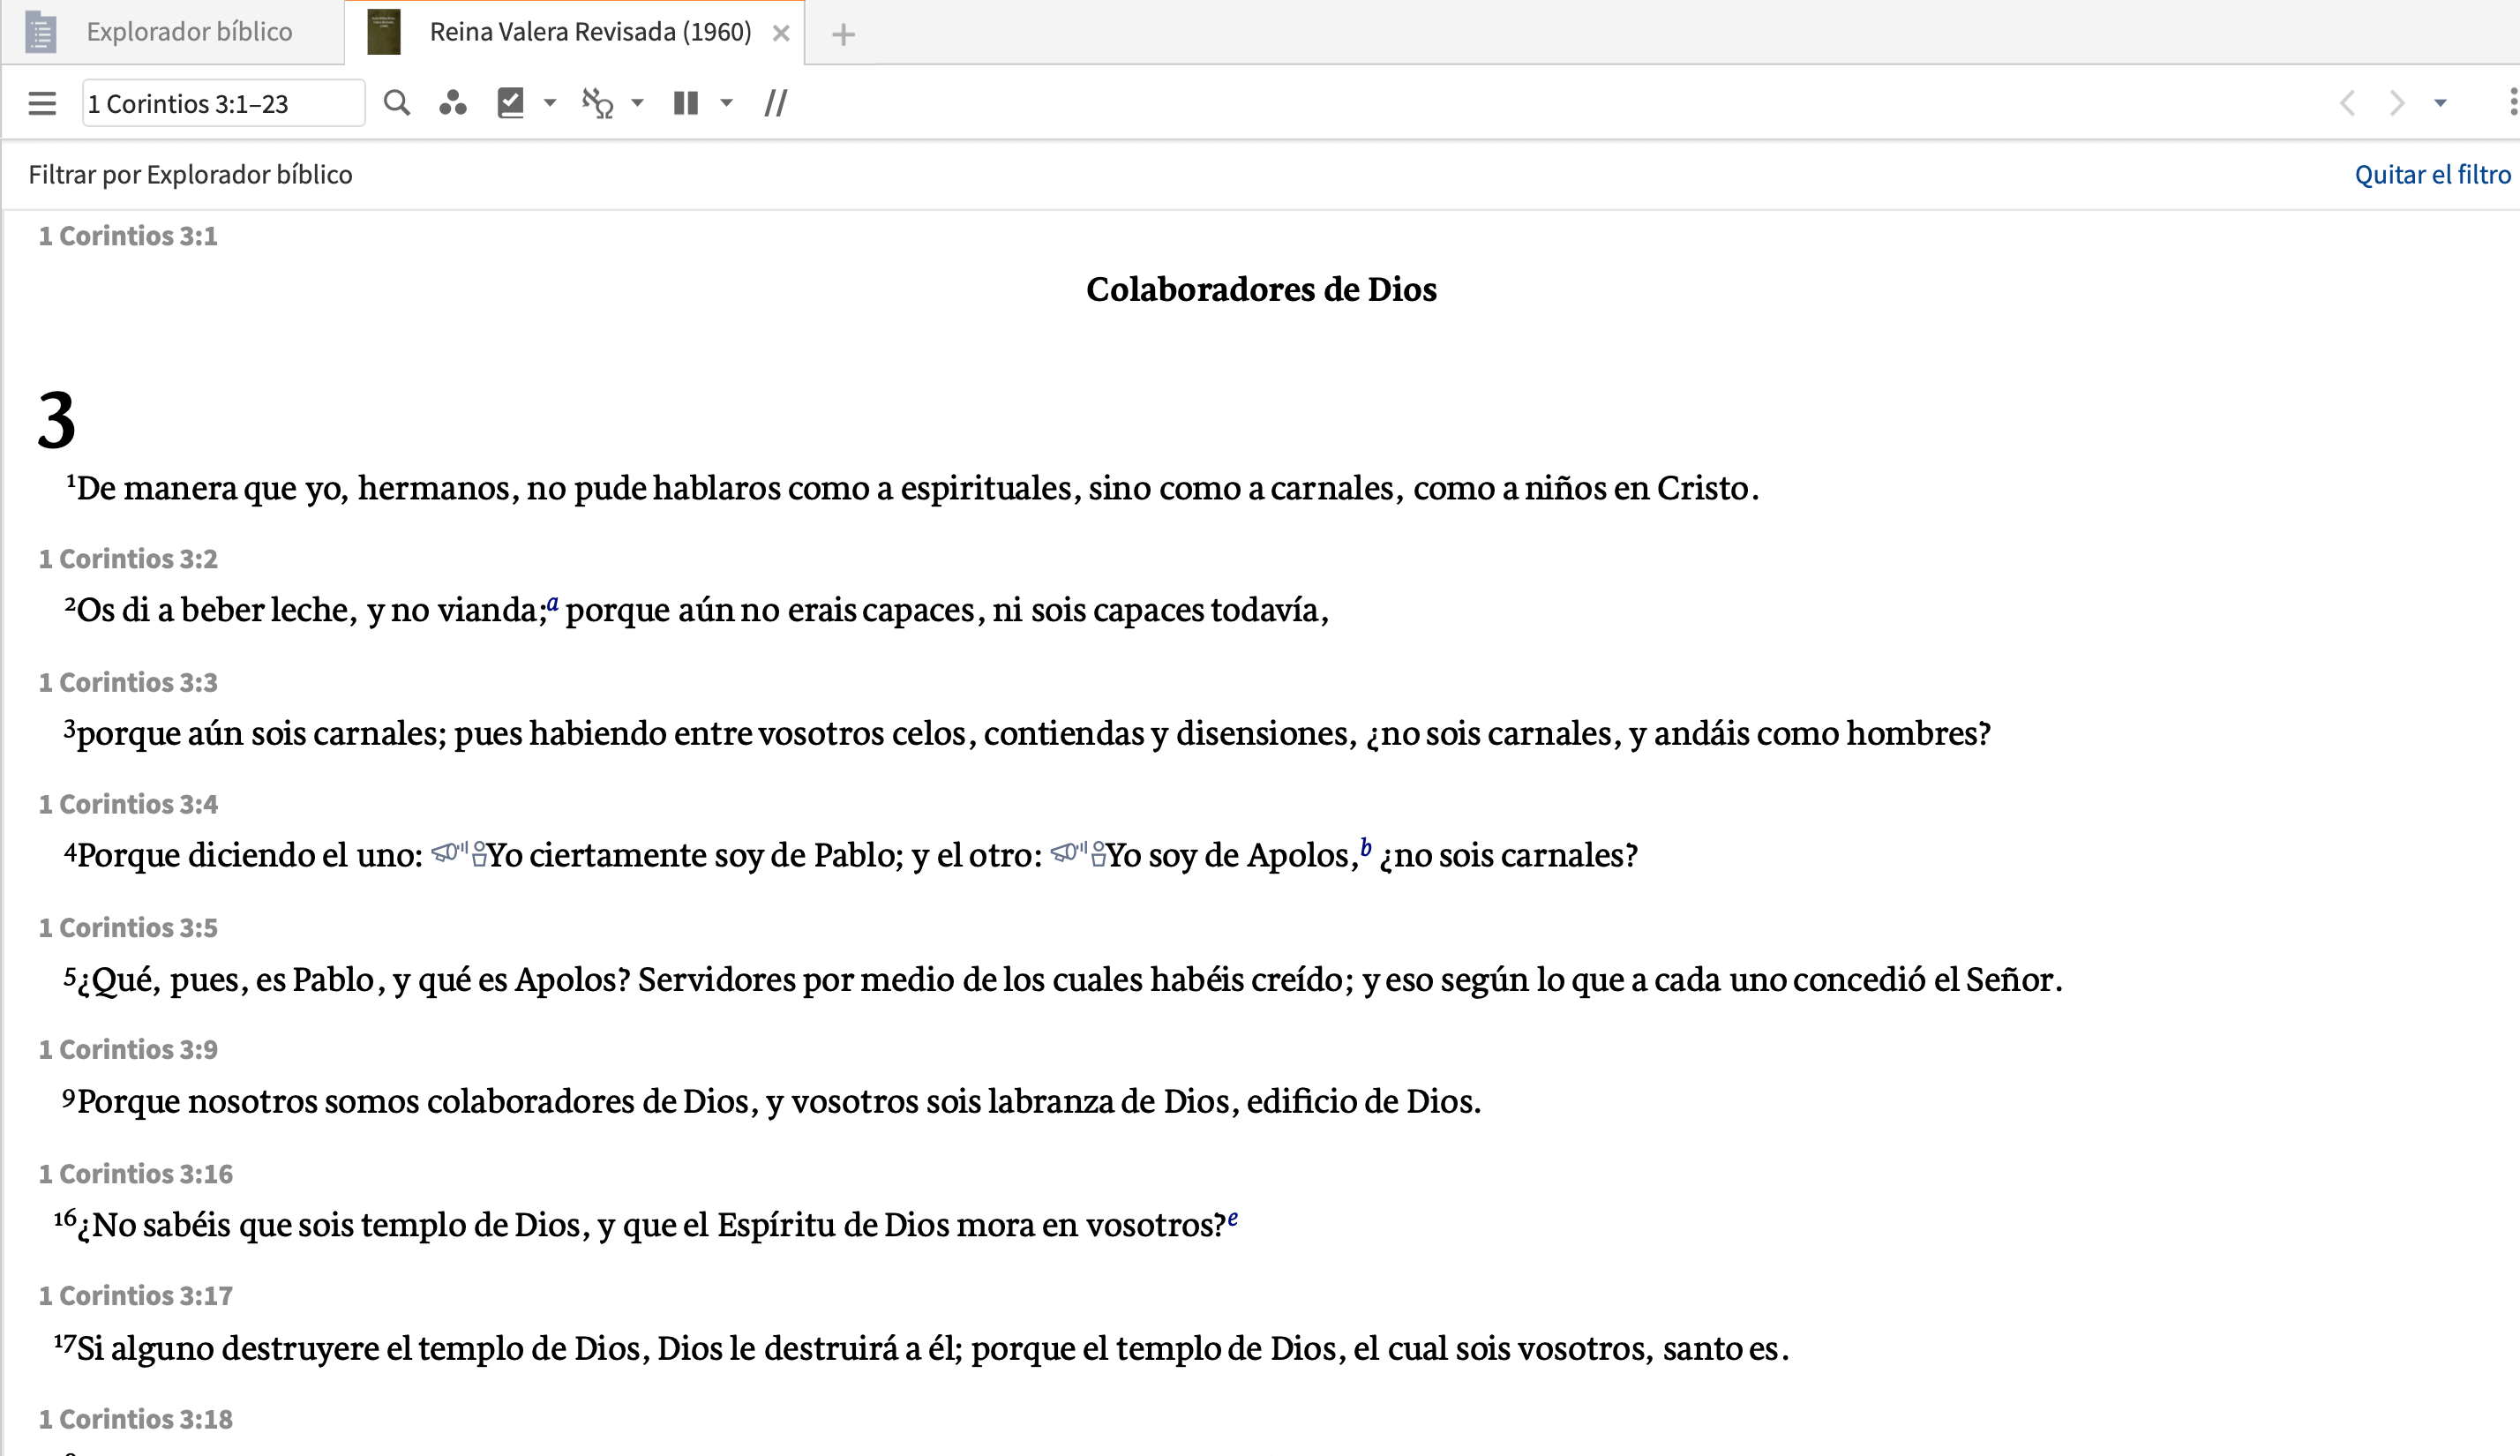Click 'Servidores' in verse 5
Image resolution: width=2520 pixels, height=1456 pixels.
tap(716, 979)
